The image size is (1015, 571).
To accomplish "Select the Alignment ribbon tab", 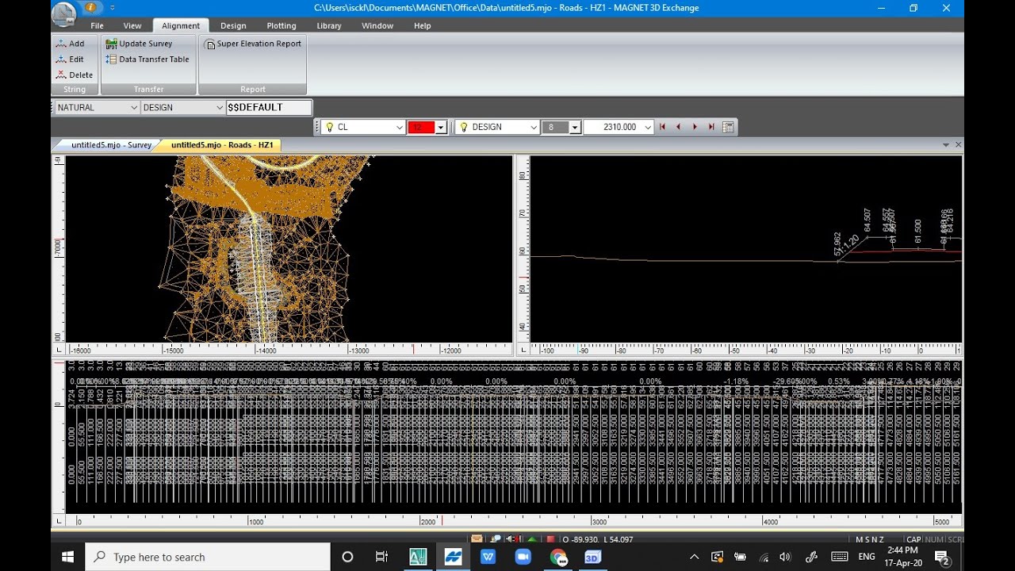I will click(x=181, y=25).
